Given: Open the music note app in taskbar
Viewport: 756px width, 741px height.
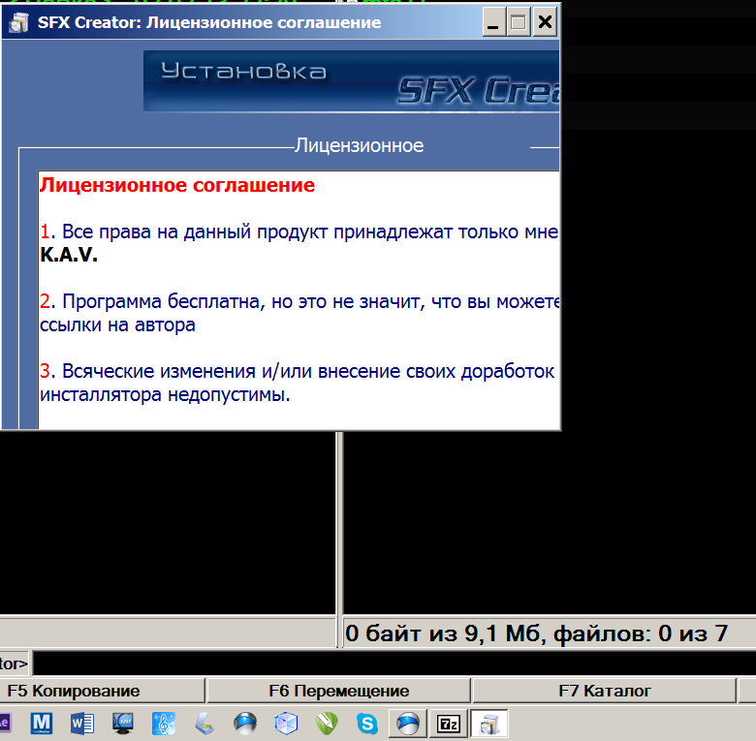Looking at the screenshot, I should pos(164,723).
